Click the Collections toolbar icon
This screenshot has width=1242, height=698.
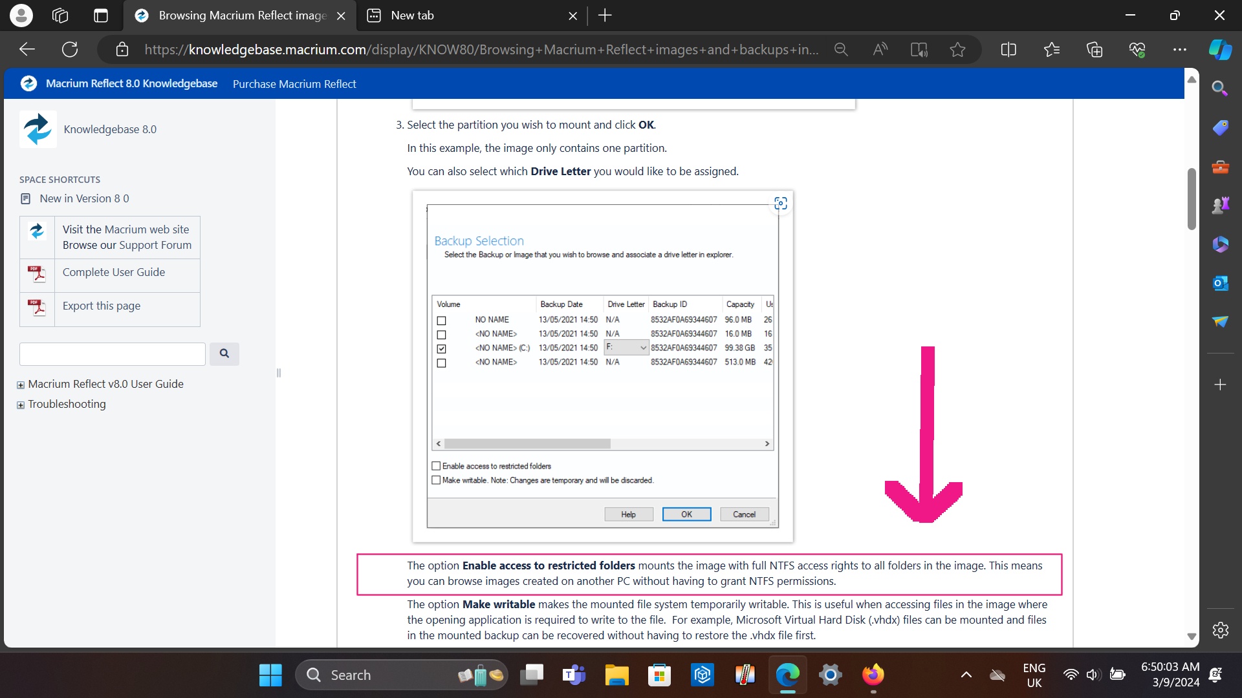click(1094, 50)
